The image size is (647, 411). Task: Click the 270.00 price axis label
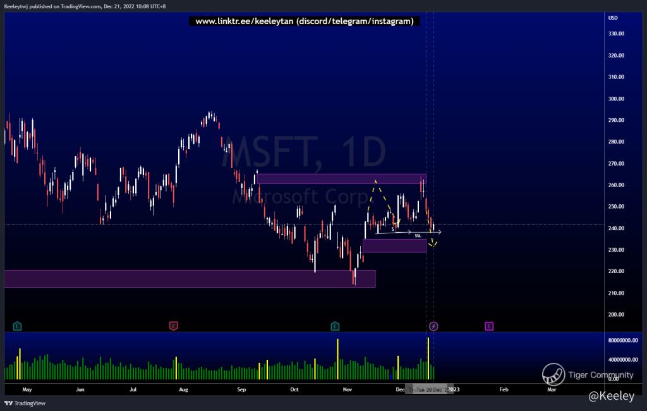pyautogui.click(x=616, y=164)
